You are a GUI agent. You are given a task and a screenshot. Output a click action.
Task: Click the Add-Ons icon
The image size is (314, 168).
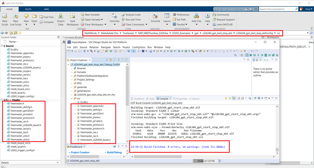(x=196, y=16)
